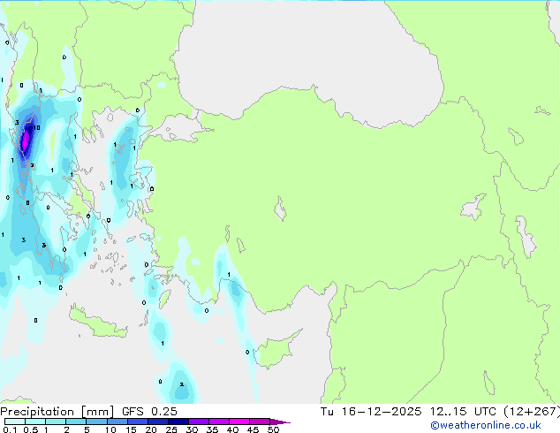Click the island of Crete
Viewport: 560px width, 433px height.
coord(98,321)
